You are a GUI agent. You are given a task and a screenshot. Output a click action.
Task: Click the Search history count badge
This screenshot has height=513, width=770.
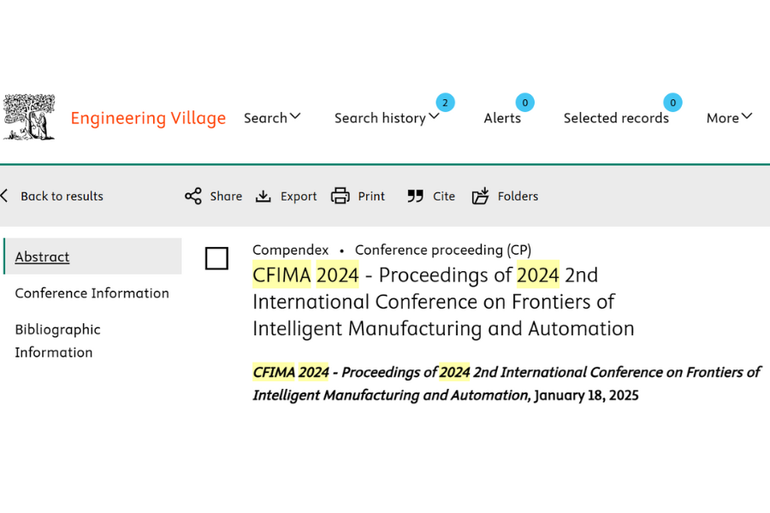[x=445, y=103]
